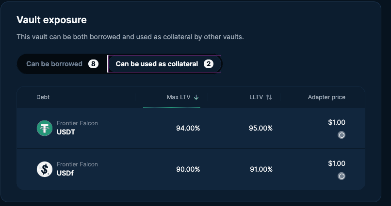Click the 91.00% LLTV value

261,169
